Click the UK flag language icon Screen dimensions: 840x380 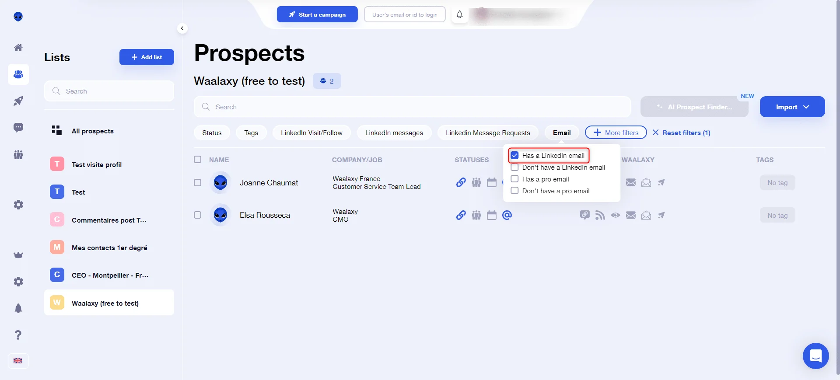(18, 361)
